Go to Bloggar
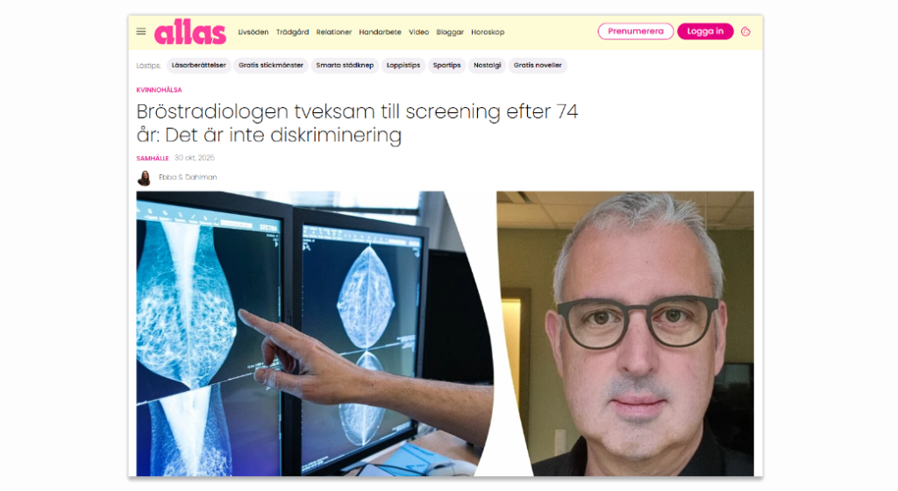The width and height of the screenshot is (898, 491). coord(450,32)
